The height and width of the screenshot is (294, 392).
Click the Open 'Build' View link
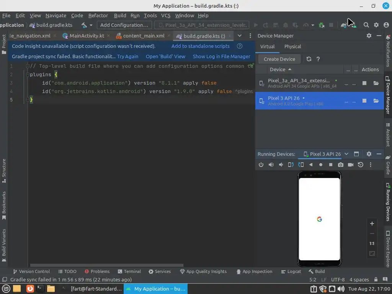[x=165, y=57]
